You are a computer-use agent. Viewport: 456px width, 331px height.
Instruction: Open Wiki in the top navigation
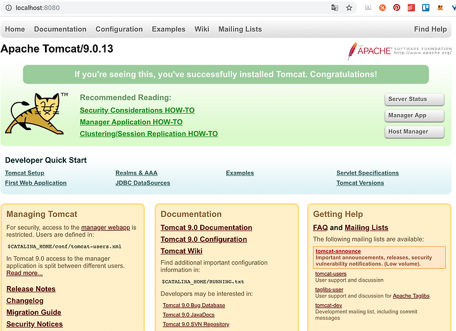tap(202, 29)
